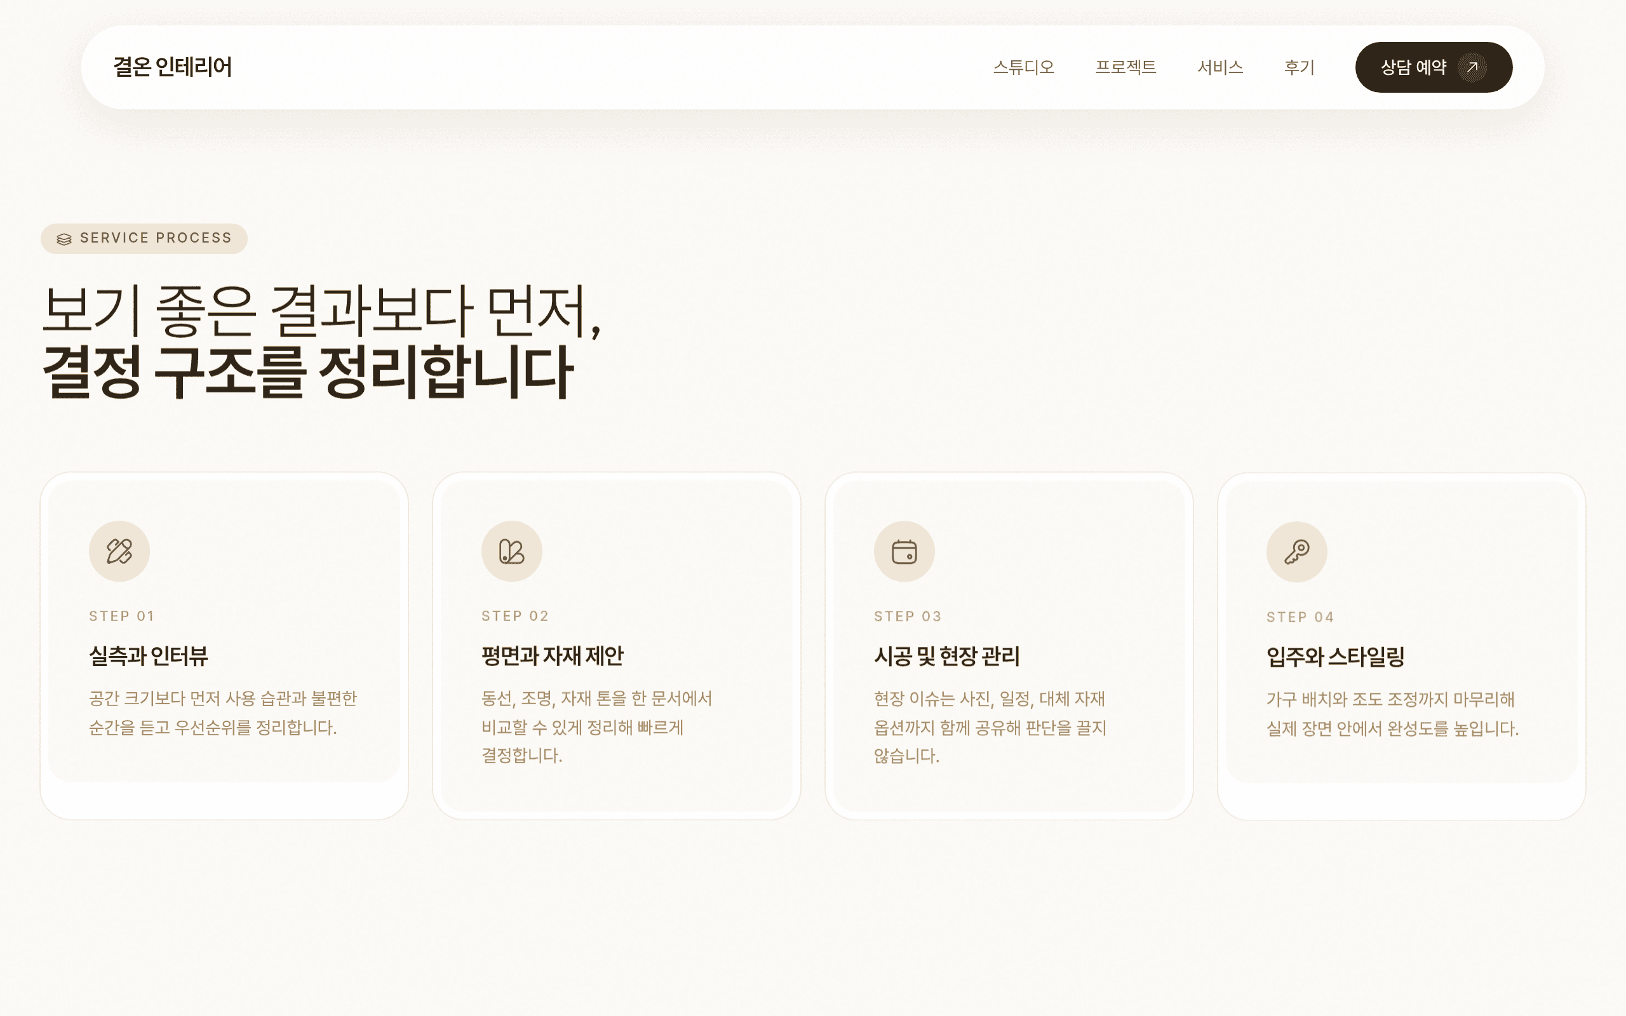Open the 스튜디오 navigation item
Screen dimensions: 1626x1016
tap(1024, 67)
